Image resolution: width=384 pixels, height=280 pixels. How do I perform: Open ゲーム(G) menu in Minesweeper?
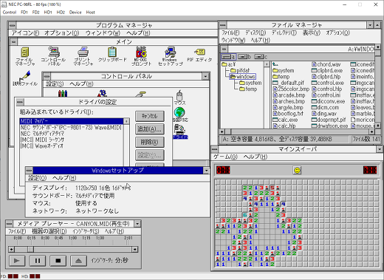[225, 157]
